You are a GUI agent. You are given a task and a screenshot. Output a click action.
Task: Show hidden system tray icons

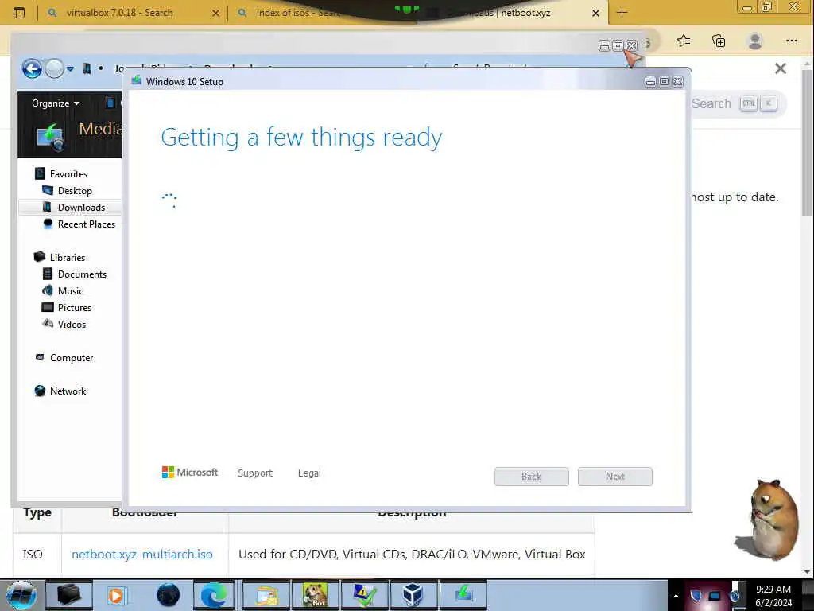676,596
